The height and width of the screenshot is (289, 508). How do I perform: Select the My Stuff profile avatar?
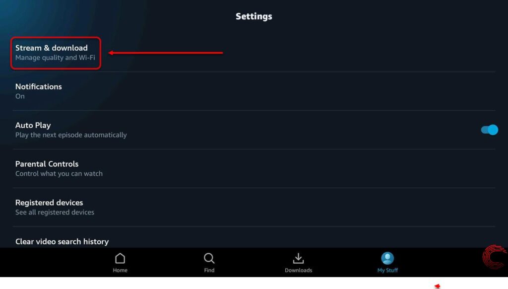point(387,259)
